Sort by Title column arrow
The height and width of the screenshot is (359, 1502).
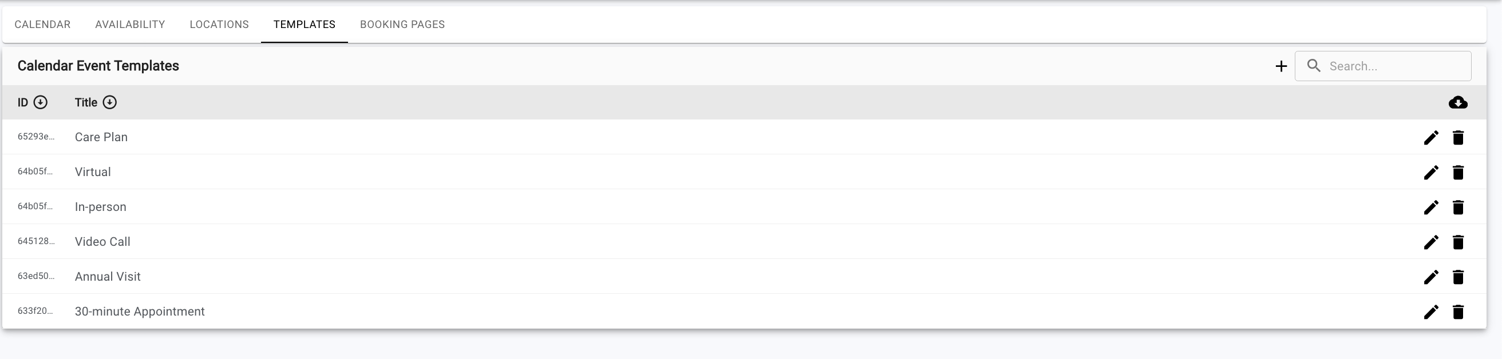(110, 102)
